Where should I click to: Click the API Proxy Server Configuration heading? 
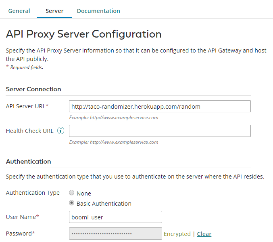pyautogui.click(x=84, y=34)
